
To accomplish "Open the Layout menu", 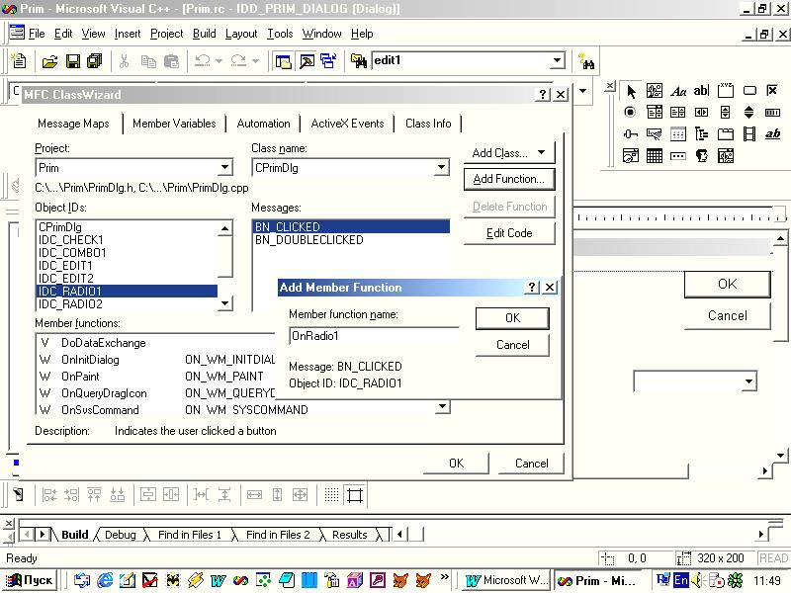I will (x=241, y=34).
